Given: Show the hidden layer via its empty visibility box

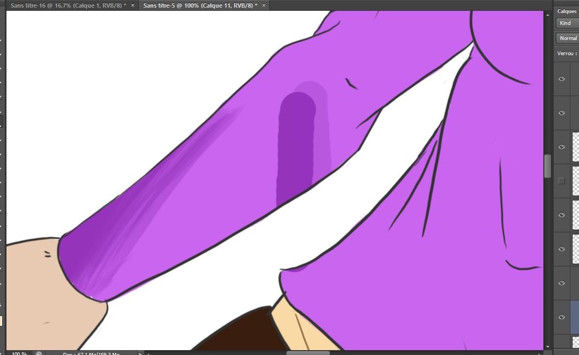Looking at the screenshot, I should point(562,181).
